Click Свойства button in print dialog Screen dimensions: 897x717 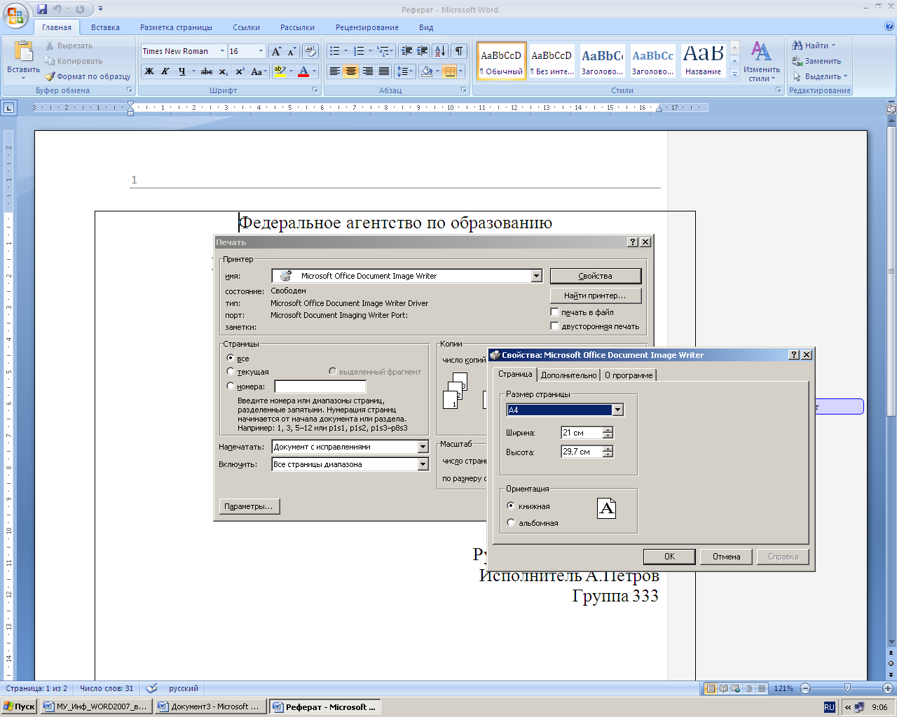click(596, 276)
